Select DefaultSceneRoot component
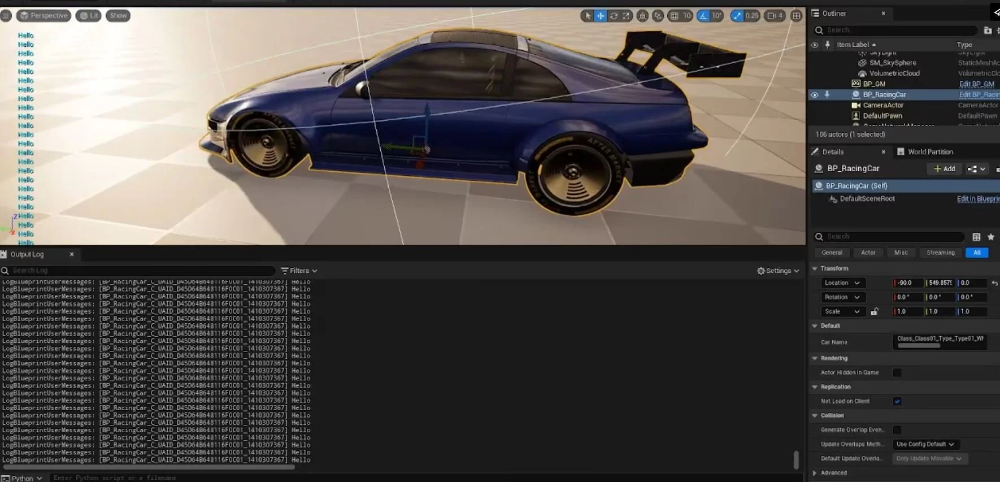This screenshot has height=482, width=1000. pyautogui.click(x=867, y=199)
